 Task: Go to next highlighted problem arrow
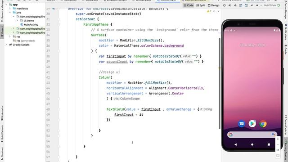218,11
